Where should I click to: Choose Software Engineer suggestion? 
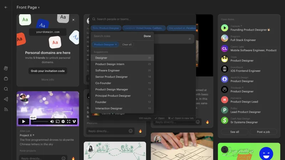pos(122,70)
